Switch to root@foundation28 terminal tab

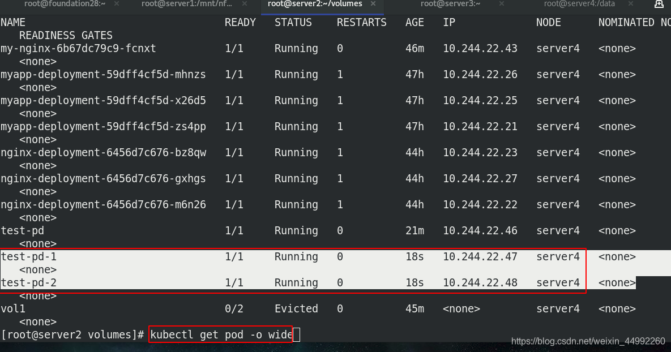[65, 4]
